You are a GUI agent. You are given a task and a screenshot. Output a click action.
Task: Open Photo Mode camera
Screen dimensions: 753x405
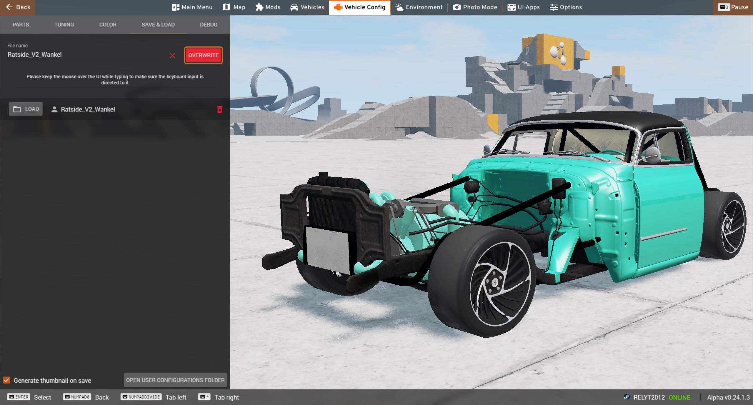click(475, 7)
